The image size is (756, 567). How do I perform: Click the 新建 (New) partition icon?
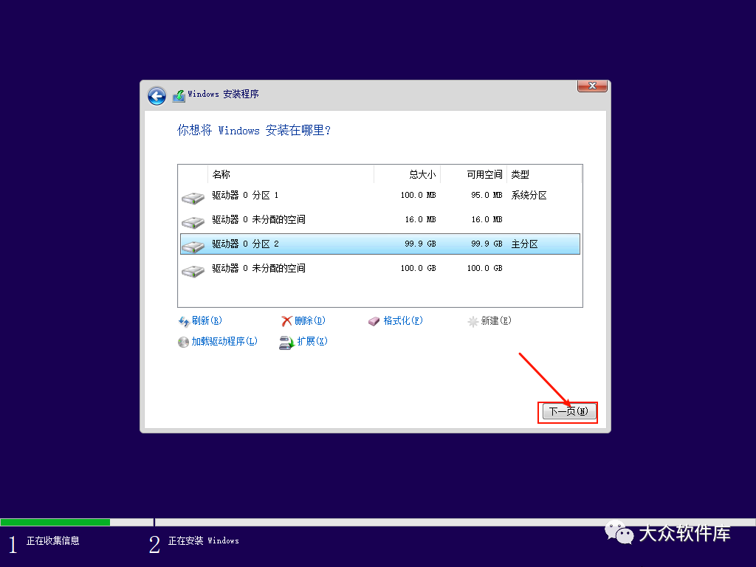(471, 320)
